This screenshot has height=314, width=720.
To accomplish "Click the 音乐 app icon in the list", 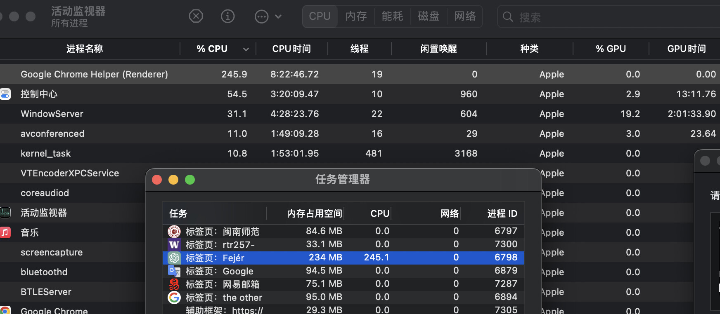I will pos(5,232).
